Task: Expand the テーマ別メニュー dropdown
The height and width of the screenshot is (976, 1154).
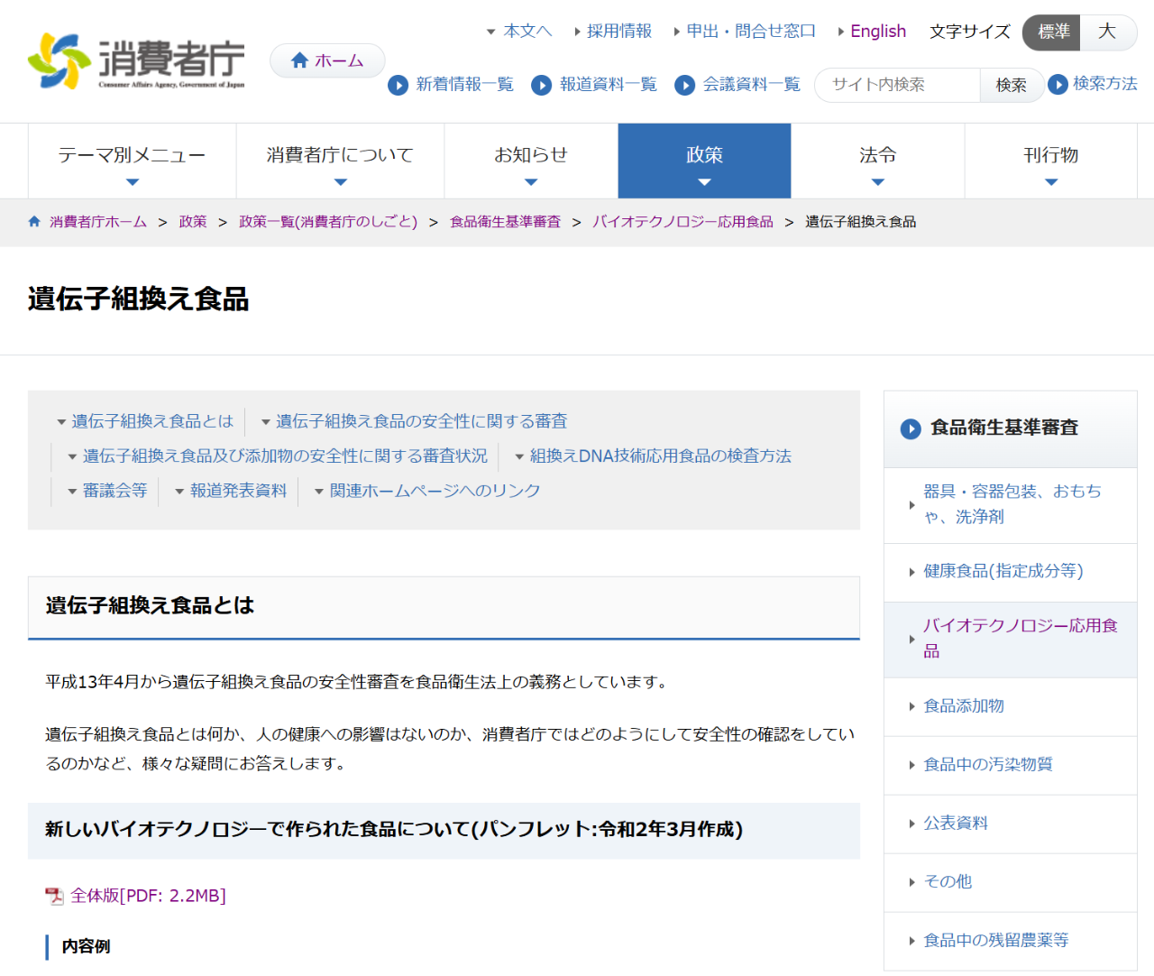Action: coord(133,161)
